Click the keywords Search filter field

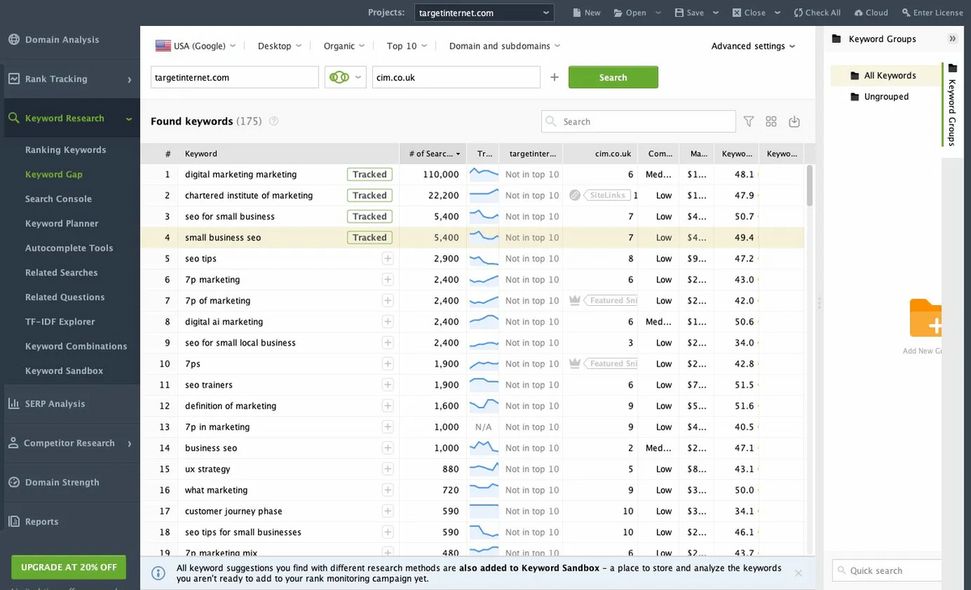638,121
